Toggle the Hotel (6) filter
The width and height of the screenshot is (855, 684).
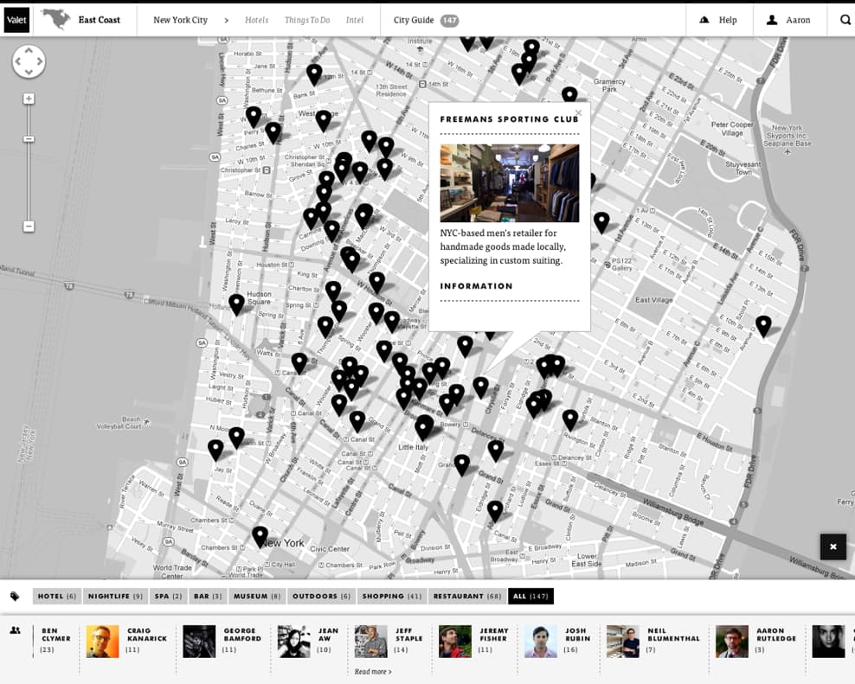tap(57, 596)
